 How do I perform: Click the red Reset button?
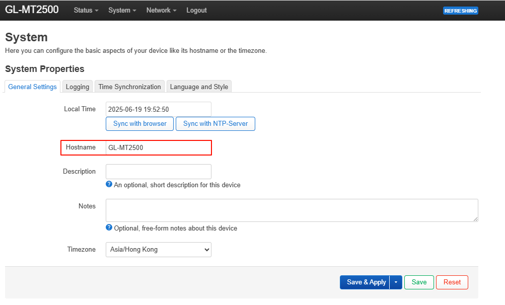pos(452,282)
